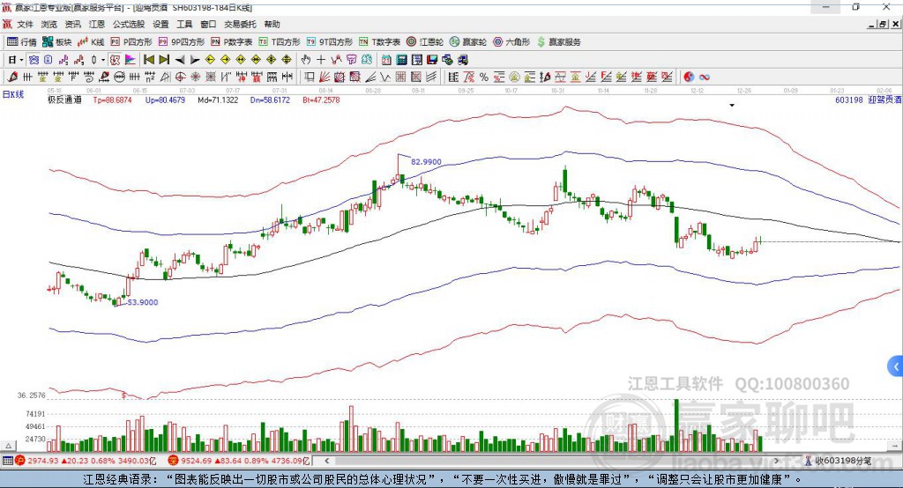The height and width of the screenshot is (488, 903).
Task: Click the blue side panel expand chevron
Action: pyautogui.click(x=896, y=366)
